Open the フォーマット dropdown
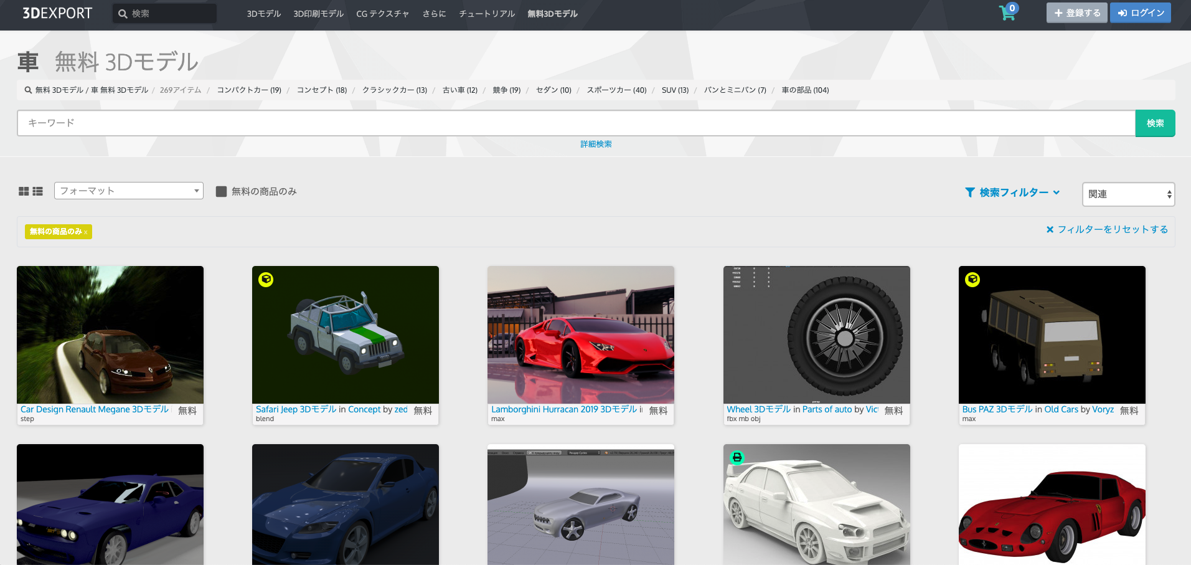The width and height of the screenshot is (1191, 565). pos(129,191)
